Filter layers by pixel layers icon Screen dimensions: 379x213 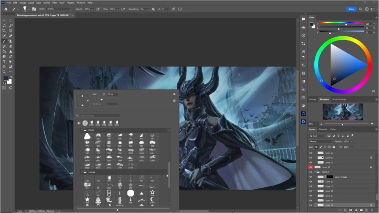coord(329,136)
